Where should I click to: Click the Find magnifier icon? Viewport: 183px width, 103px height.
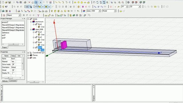click(85, 15)
